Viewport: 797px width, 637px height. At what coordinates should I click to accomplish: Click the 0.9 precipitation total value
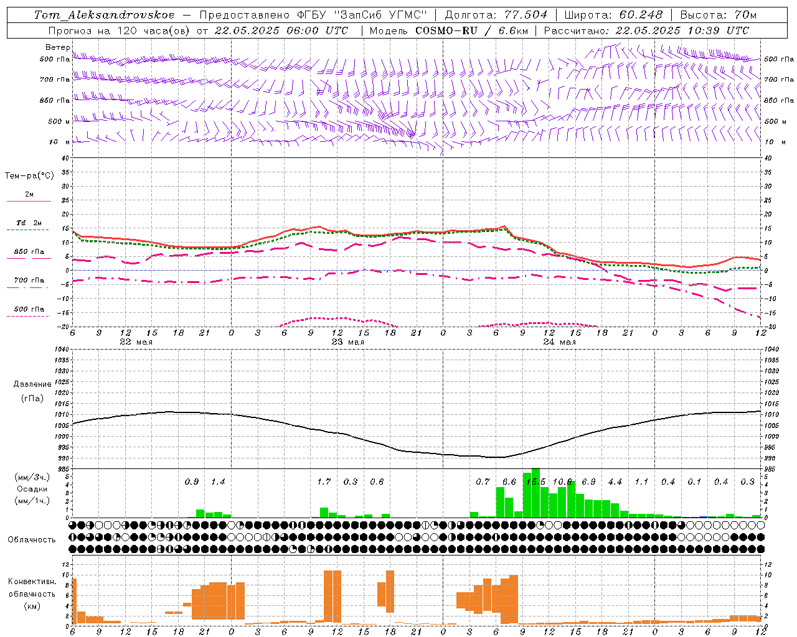click(192, 482)
